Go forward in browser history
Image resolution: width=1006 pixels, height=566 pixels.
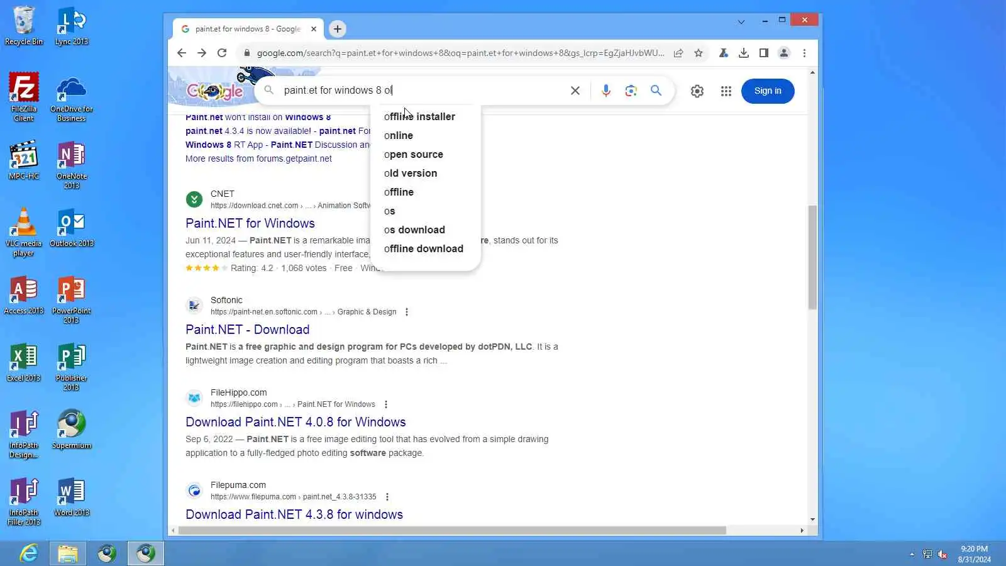202,53
